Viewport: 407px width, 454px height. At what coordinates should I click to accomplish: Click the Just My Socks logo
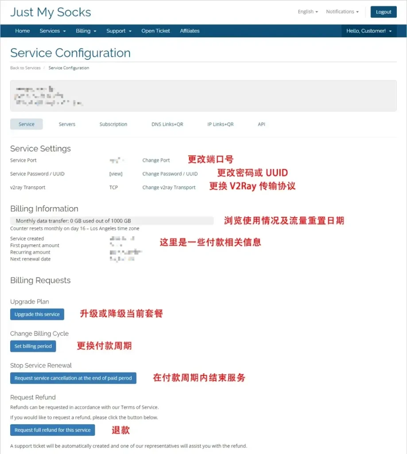50,12
